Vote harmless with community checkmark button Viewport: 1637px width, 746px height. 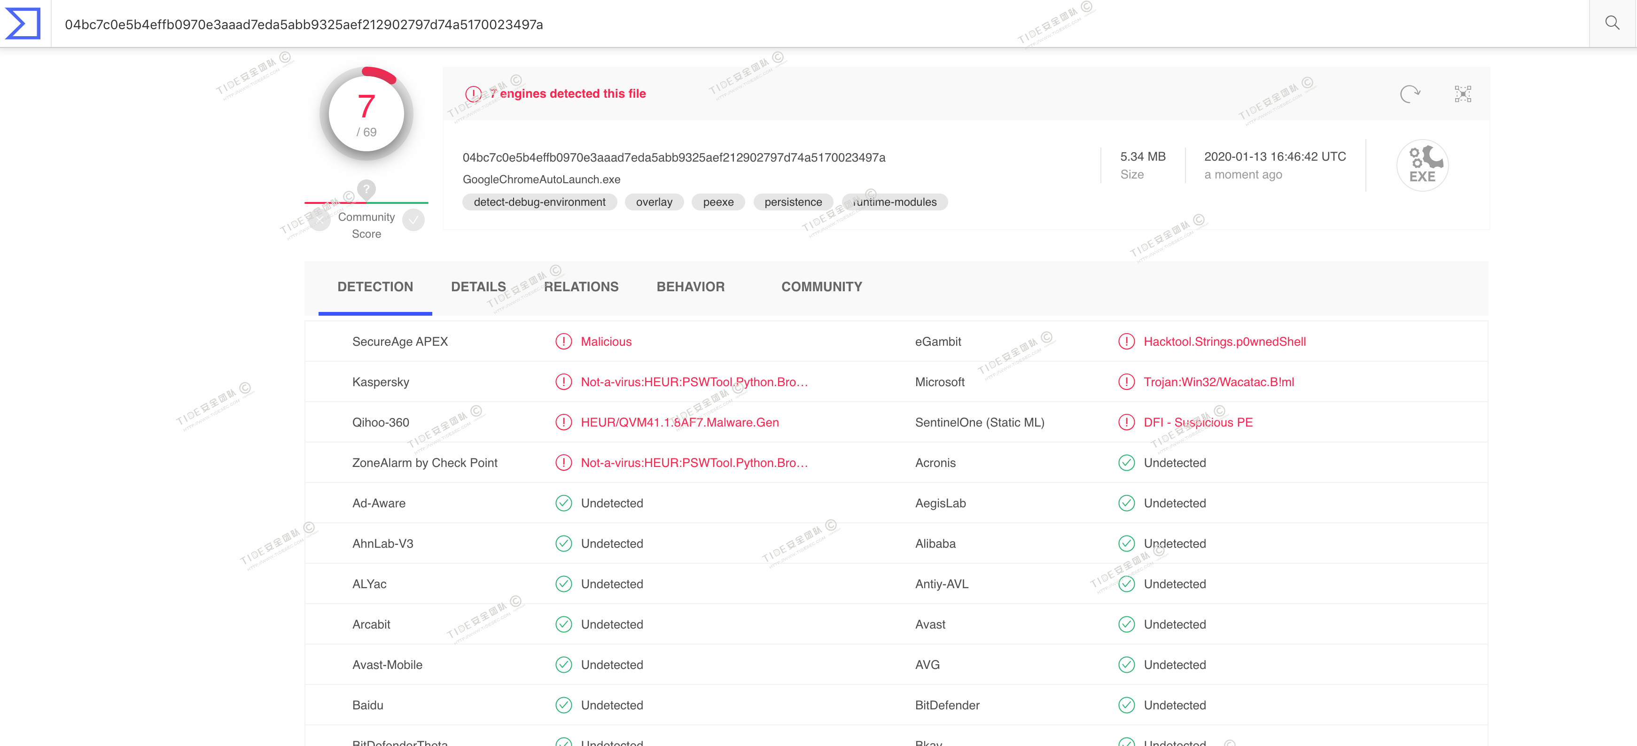pos(413,220)
